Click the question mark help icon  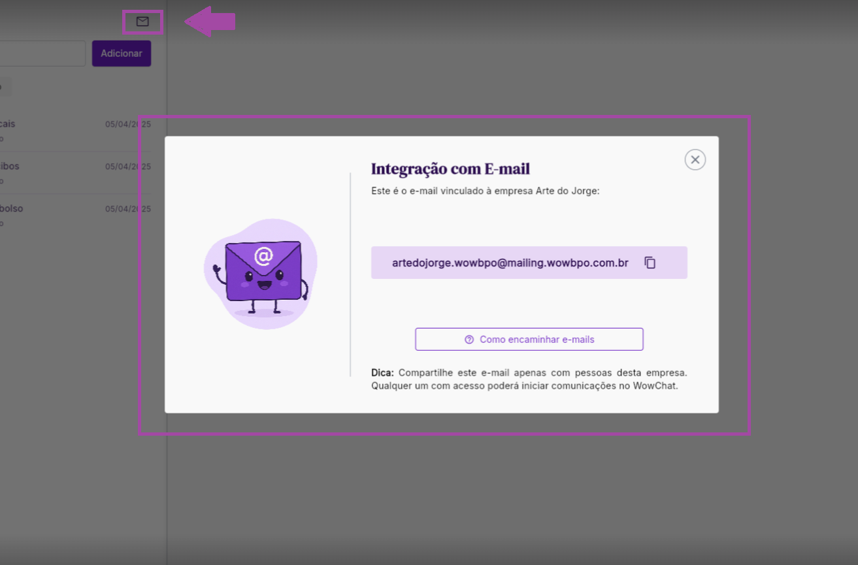(x=469, y=340)
